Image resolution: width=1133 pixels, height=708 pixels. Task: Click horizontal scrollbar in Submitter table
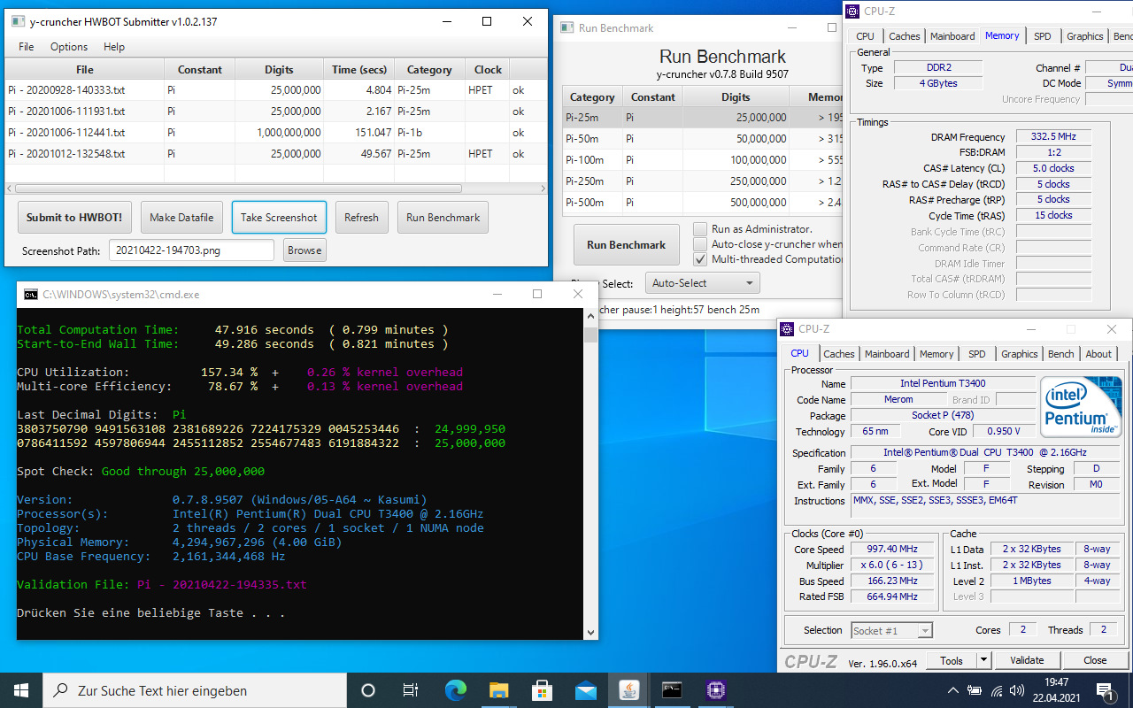click(238, 189)
